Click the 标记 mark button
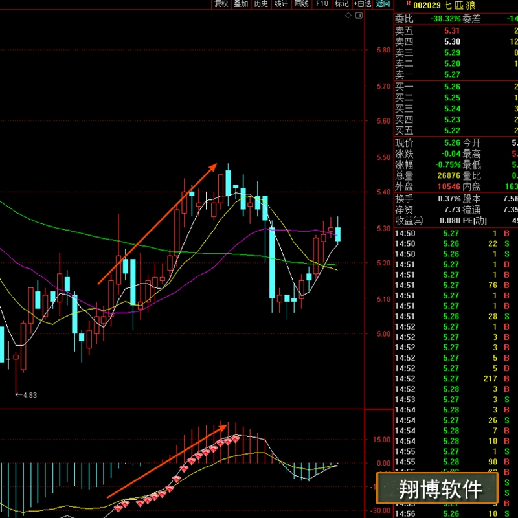The image size is (518, 518). click(342, 4)
